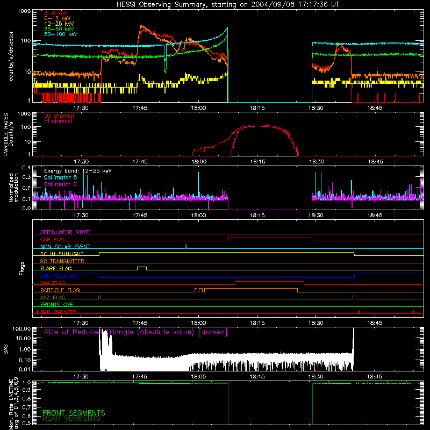The image size is (430, 430).
Task: Click the raised FLARE_FLAG pulse near 17:45
Action: pyautogui.click(x=142, y=267)
